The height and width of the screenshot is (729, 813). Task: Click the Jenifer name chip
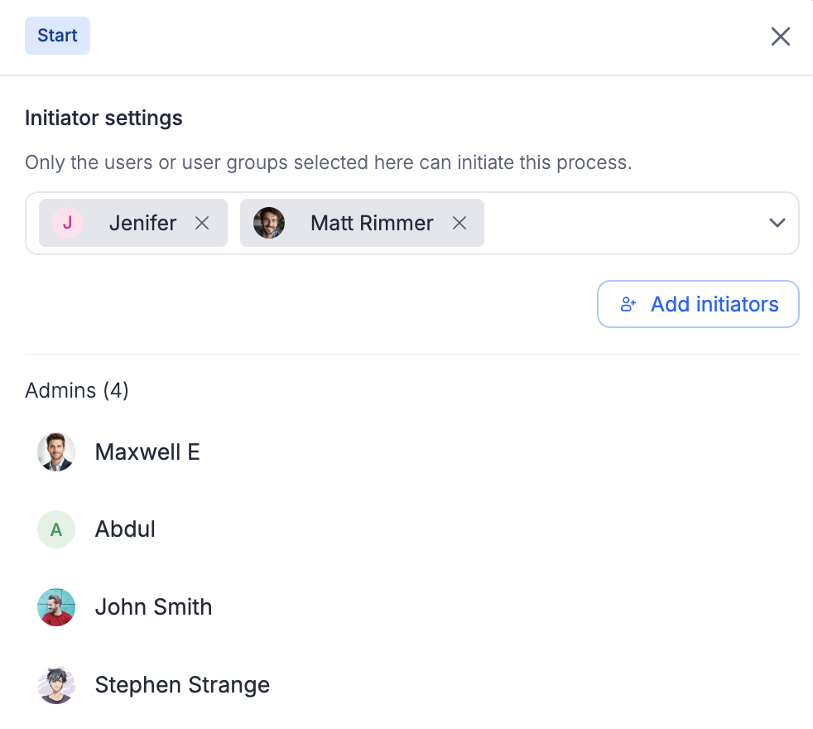[x=142, y=223]
